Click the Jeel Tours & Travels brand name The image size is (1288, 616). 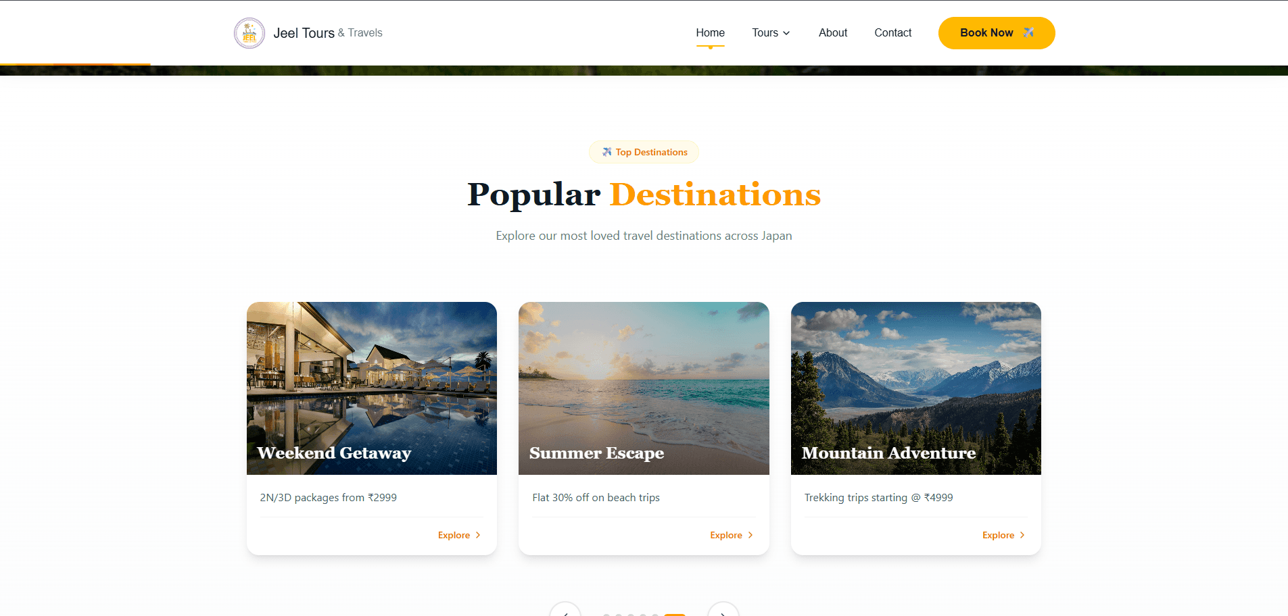[x=328, y=33]
